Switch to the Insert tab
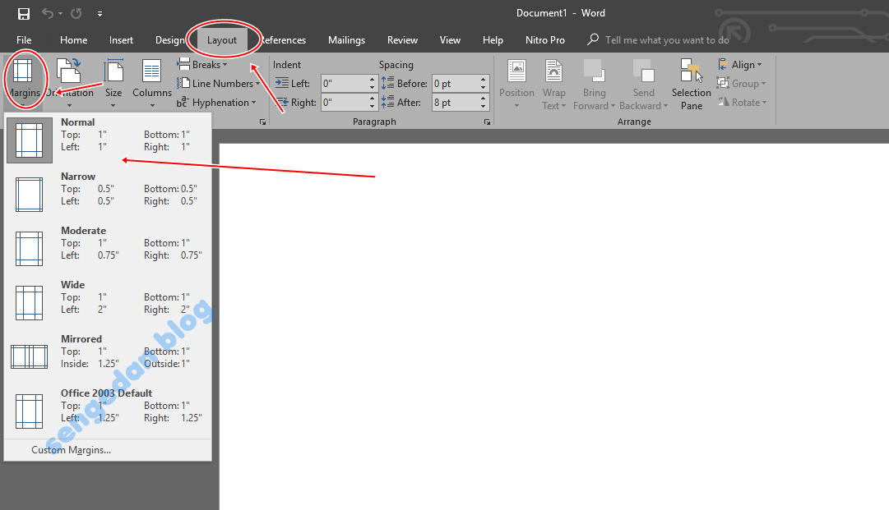This screenshot has height=510, width=889. 122,40
